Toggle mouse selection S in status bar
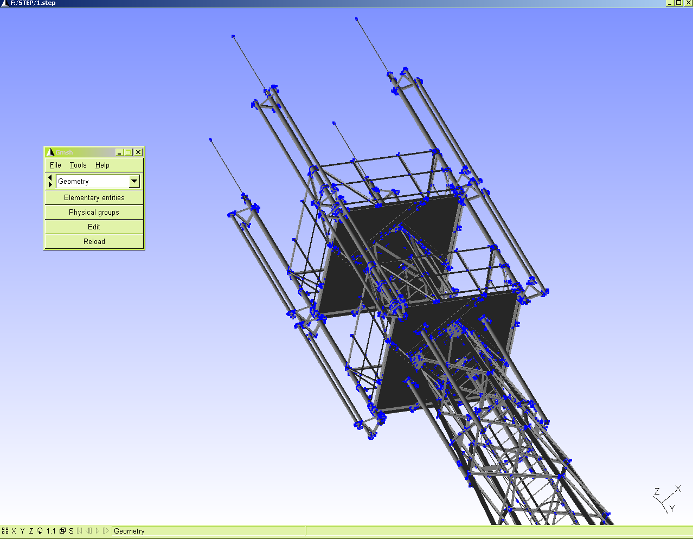693x539 pixels. (71, 531)
